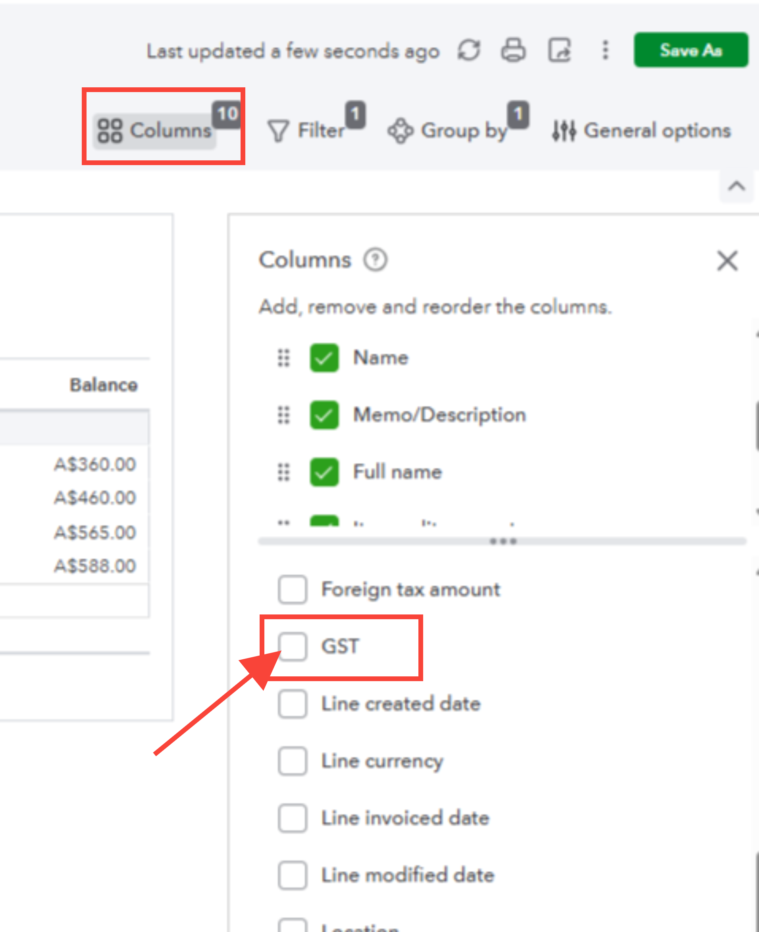Click the three-dot panel divider handle
The height and width of the screenshot is (932, 759).
pyautogui.click(x=503, y=542)
